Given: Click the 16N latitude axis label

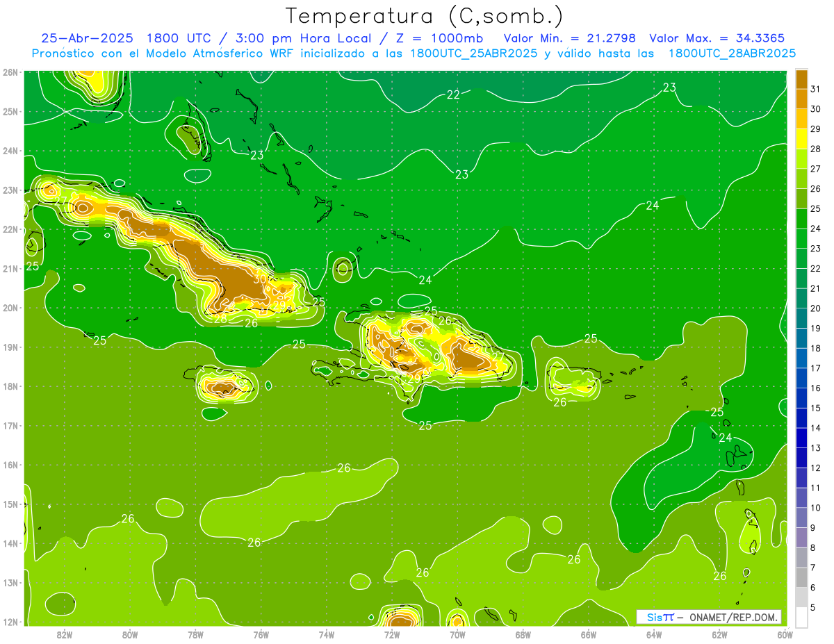Looking at the screenshot, I should 10,465.
